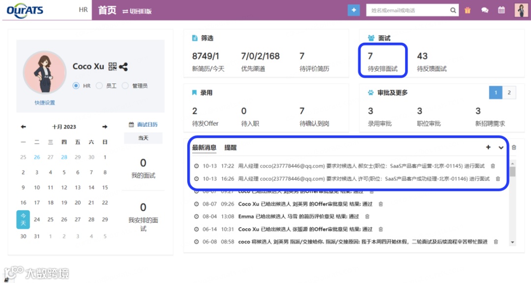Select October 31 on calendar

click(36, 236)
